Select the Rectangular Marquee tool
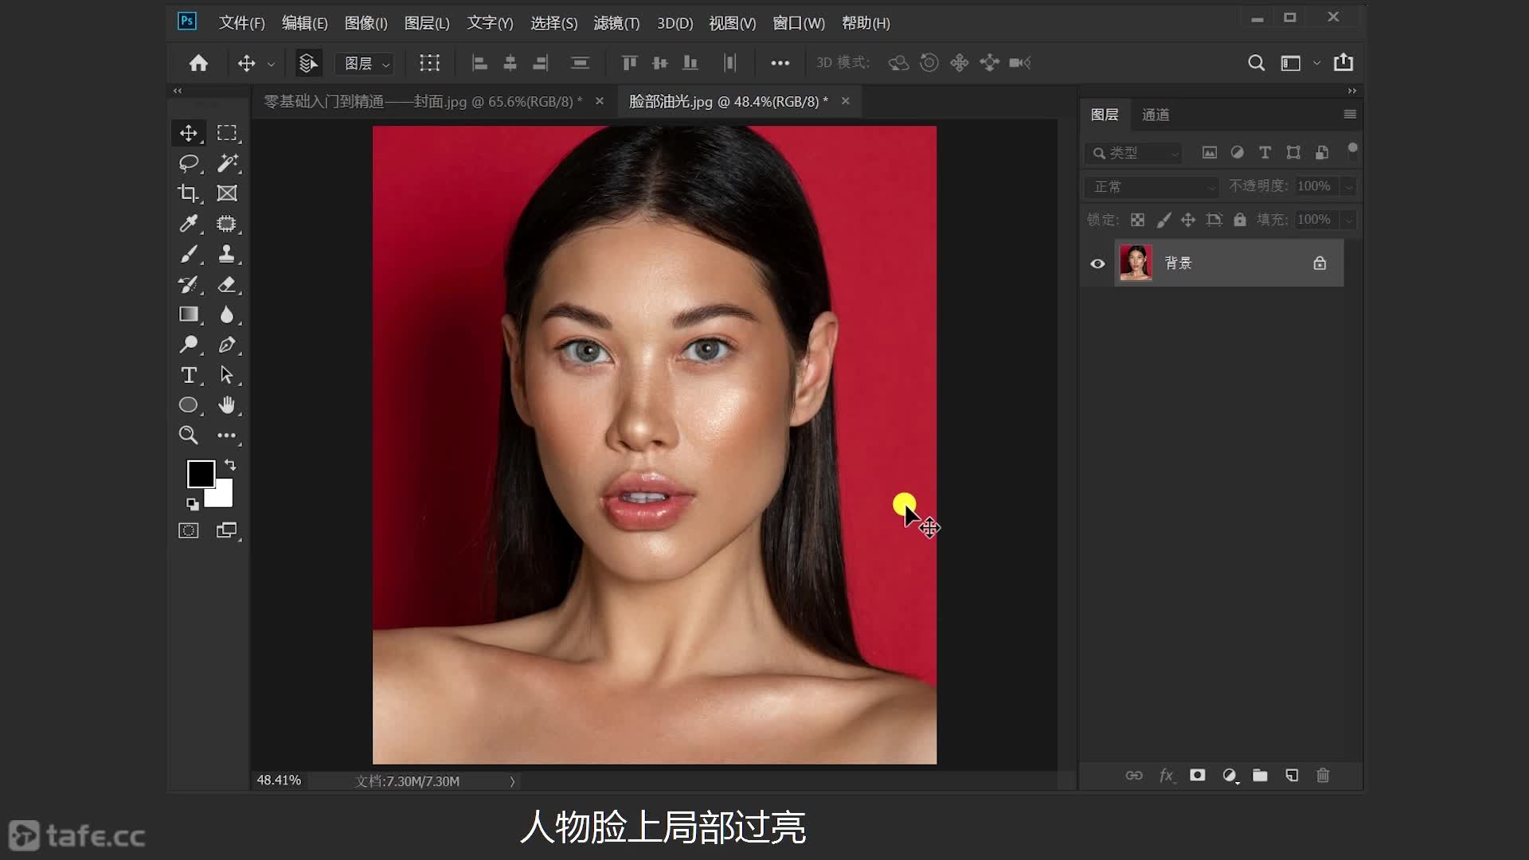The height and width of the screenshot is (860, 1529). (x=227, y=133)
